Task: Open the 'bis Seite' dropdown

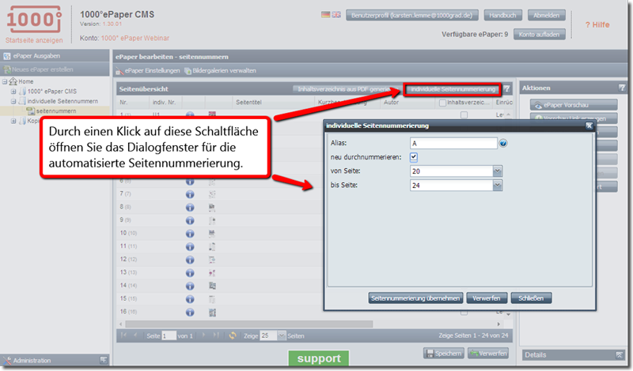Action: click(x=498, y=185)
